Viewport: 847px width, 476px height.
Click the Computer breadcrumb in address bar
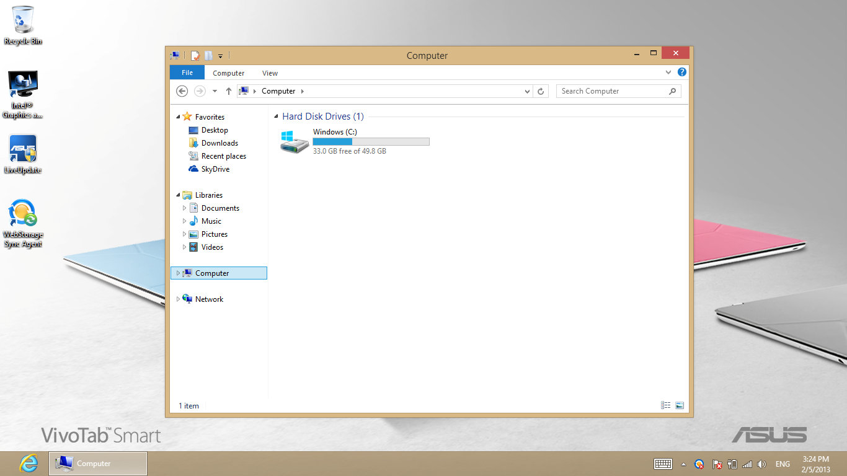tap(278, 91)
